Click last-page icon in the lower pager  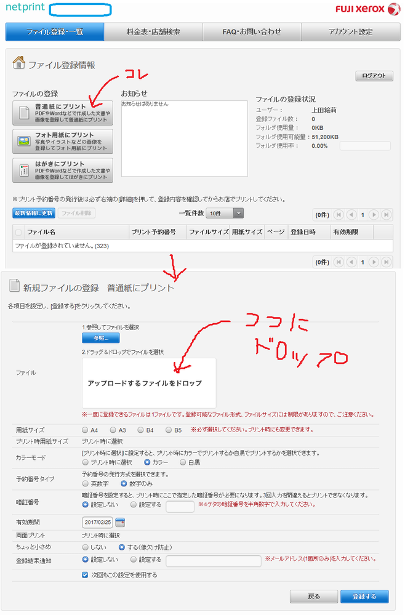[386, 262]
